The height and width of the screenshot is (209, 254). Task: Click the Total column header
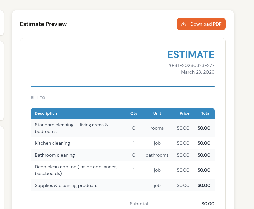click(x=206, y=113)
